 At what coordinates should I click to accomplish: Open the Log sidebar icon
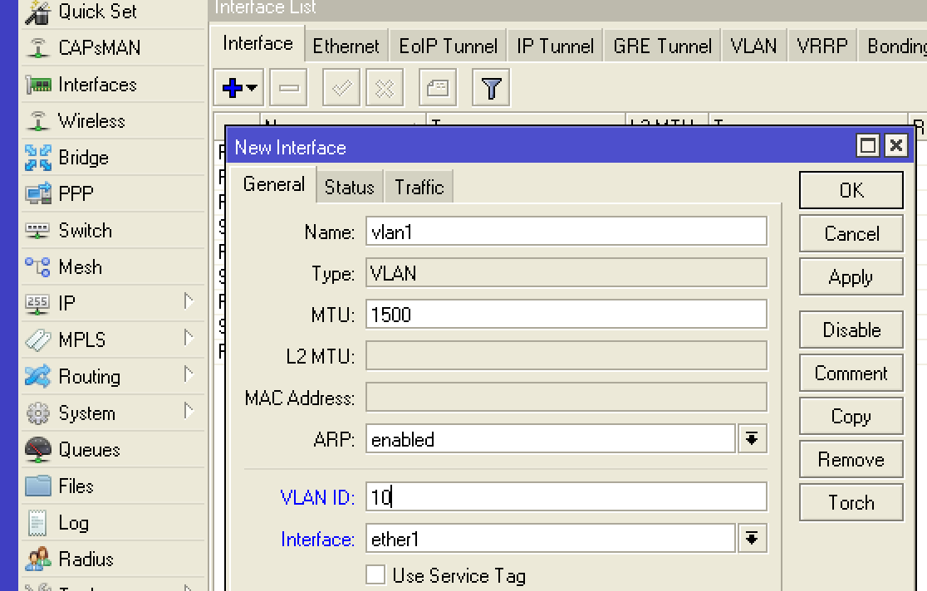(x=37, y=523)
